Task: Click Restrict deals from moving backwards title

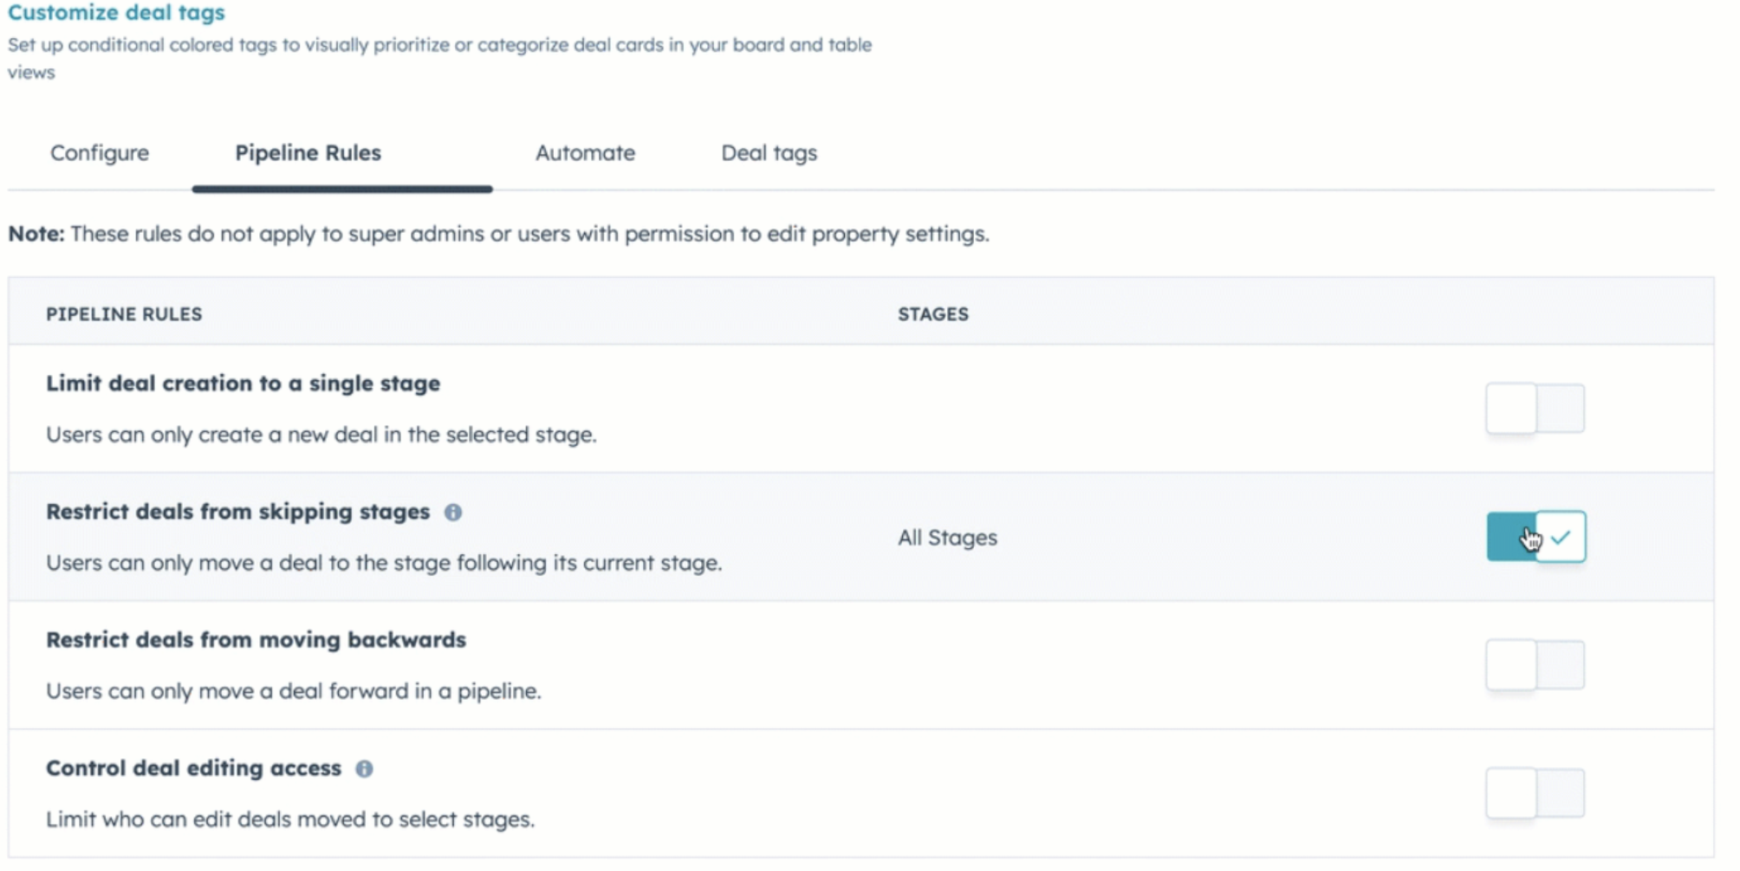Action: point(256,640)
